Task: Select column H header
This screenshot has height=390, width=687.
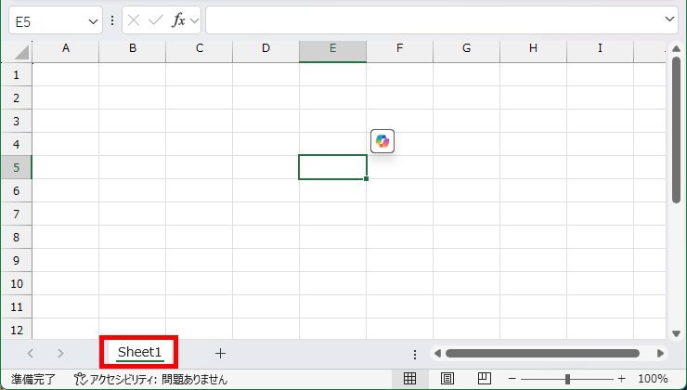Action: coord(533,52)
